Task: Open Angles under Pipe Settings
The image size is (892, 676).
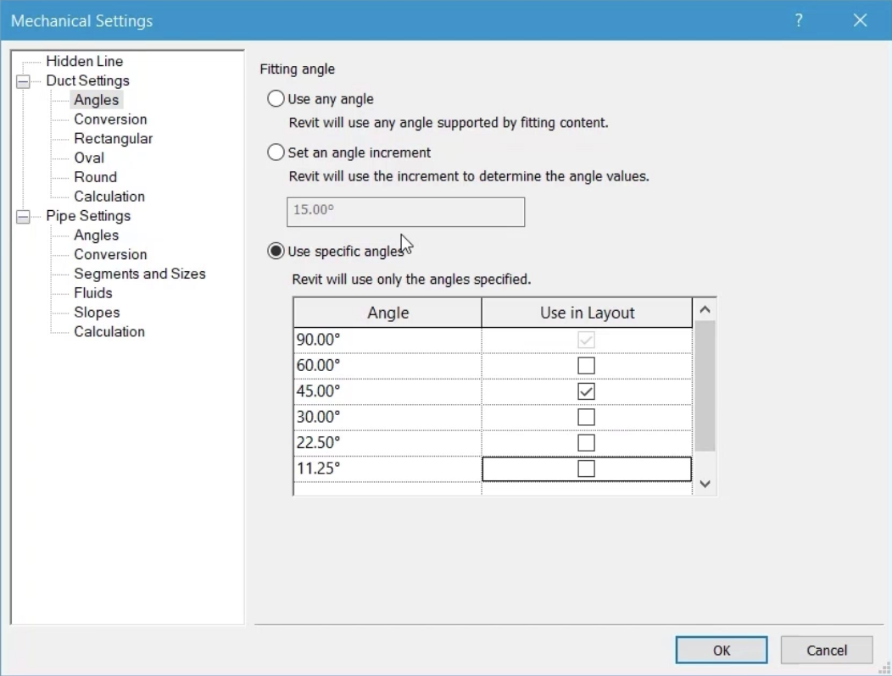Action: tap(96, 235)
